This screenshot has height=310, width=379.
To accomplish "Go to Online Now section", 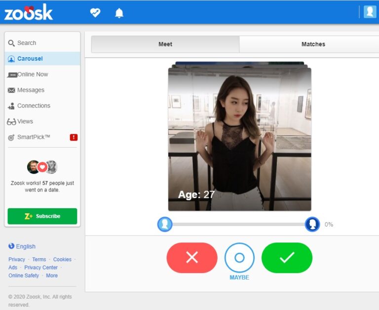I will [x=42, y=75].
